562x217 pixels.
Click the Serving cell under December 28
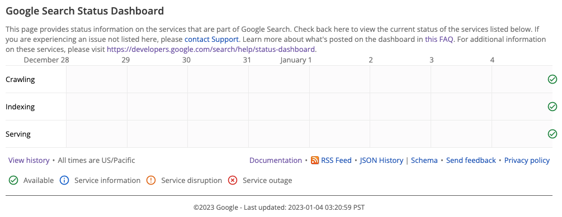point(96,134)
